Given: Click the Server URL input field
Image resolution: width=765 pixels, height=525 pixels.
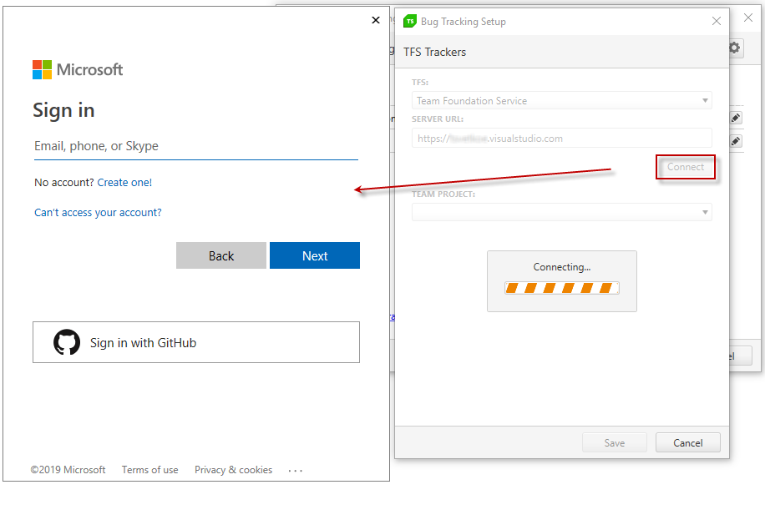Looking at the screenshot, I should [561, 138].
